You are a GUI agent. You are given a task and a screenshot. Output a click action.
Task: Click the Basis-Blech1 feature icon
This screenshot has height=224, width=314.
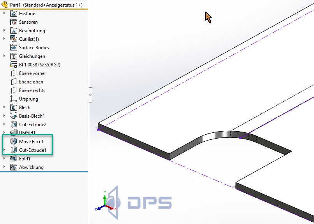[x=13, y=116]
